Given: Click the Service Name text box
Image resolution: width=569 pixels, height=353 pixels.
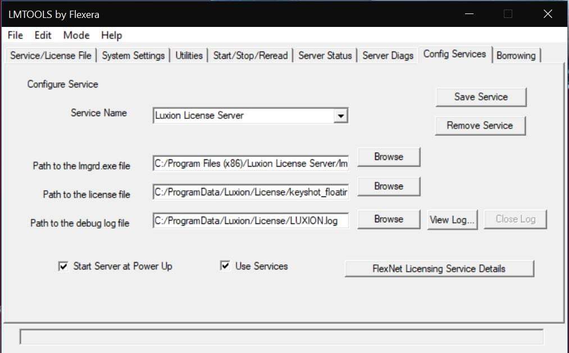Looking at the screenshot, I should (243, 116).
